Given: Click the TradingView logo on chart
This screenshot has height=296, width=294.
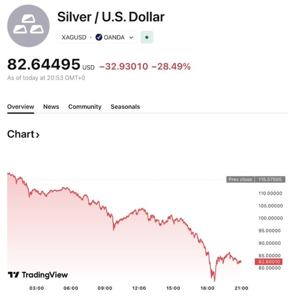Looking at the screenshot, I should pos(38,275).
